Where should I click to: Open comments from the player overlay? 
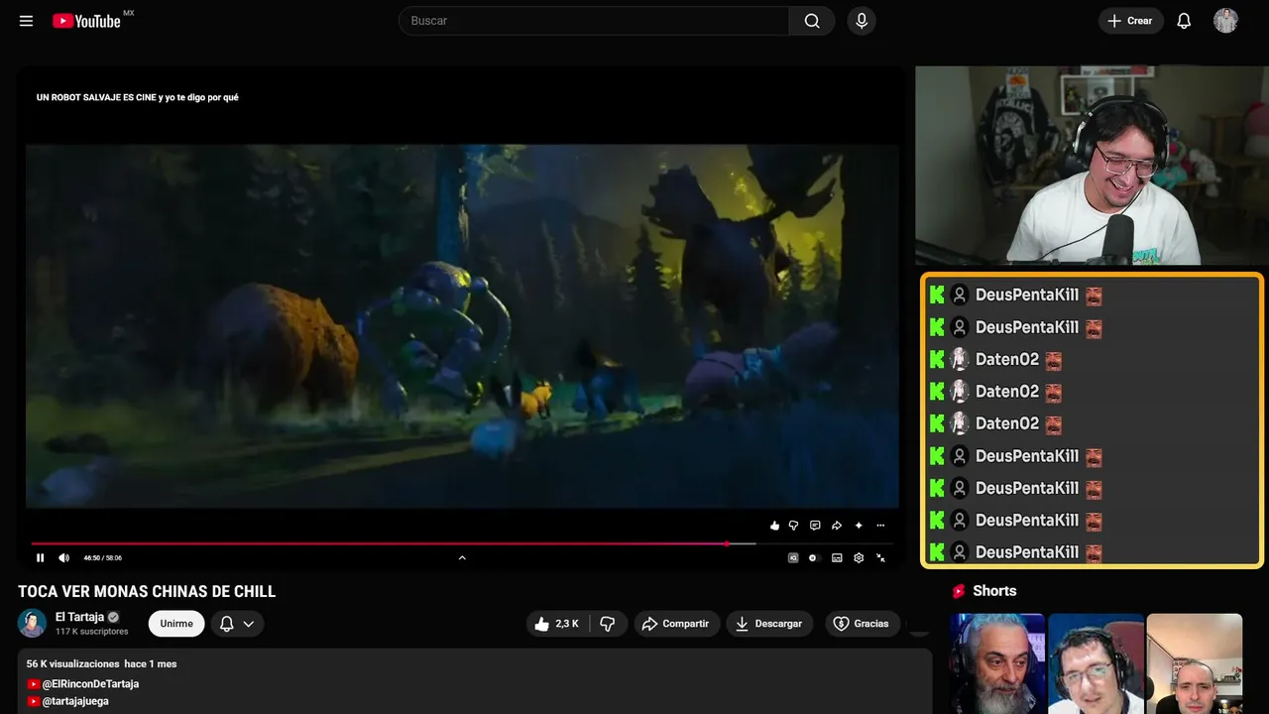(x=815, y=526)
